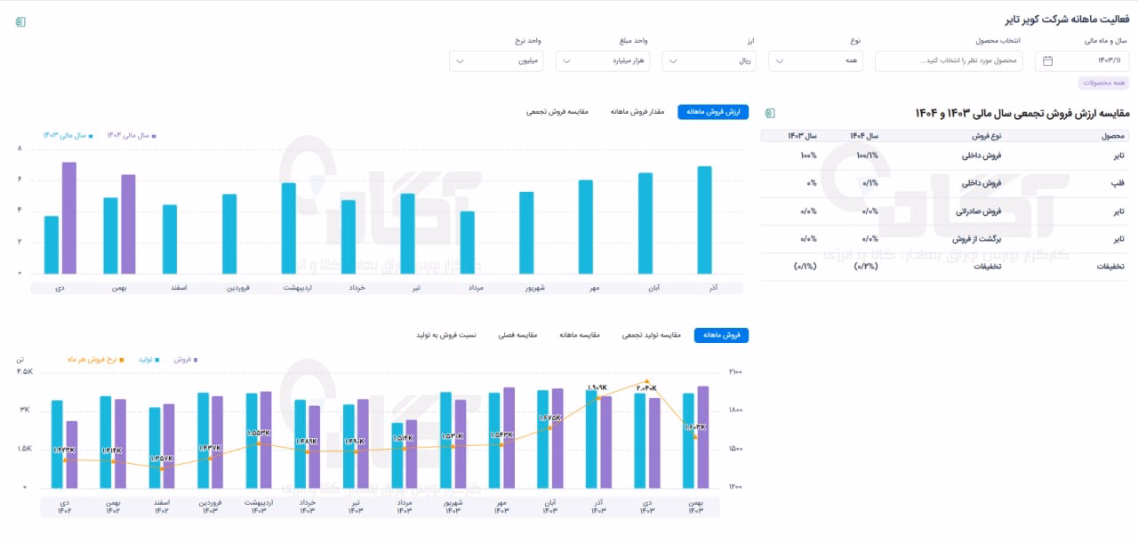Click the ۱.۳۵۷K data label for اسفند ۱۴۰۲
Viewport: 1138px width, 542px height.
(x=162, y=458)
